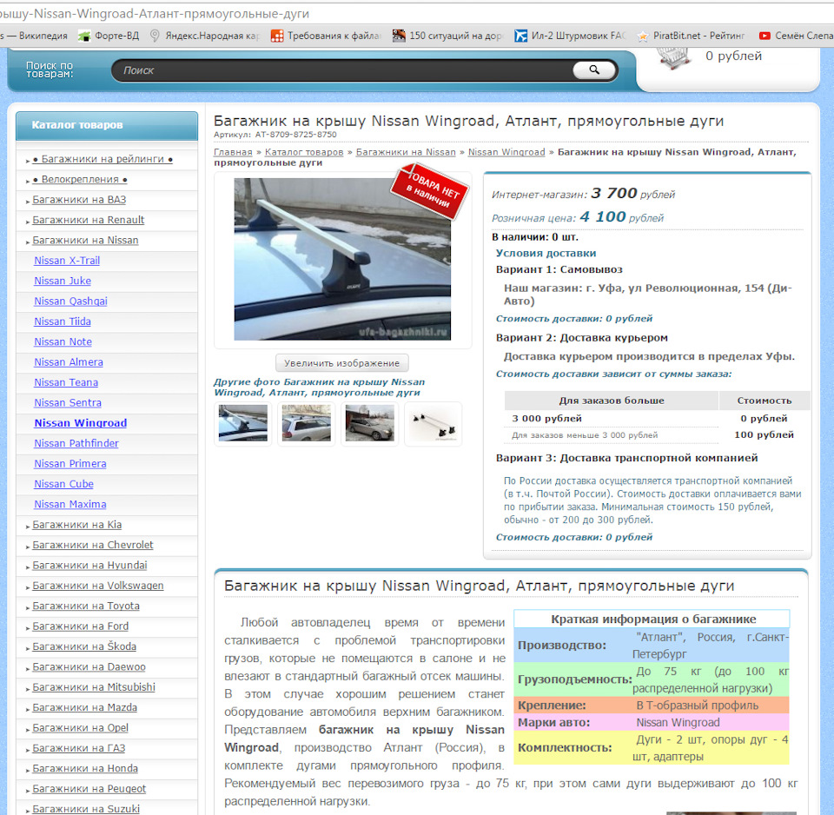Select second thumbnail of white wagon
The image size is (834, 815).
point(307,423)
